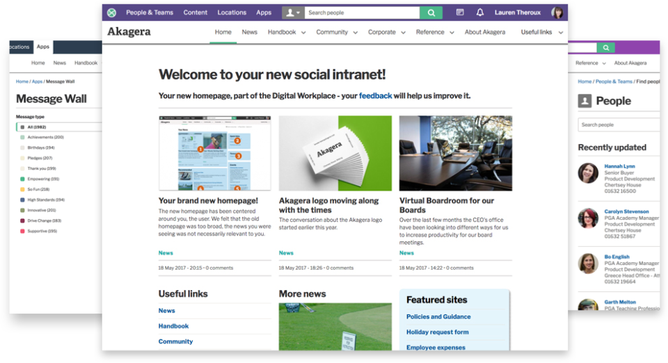Select Apps tab in left window
The image size is (668, 363).
[x=42, y=47]
